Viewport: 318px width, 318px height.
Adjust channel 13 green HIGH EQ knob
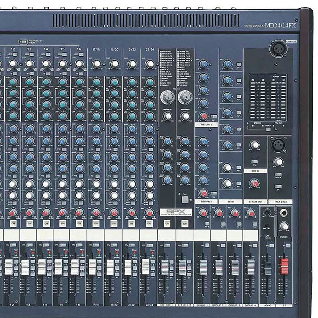pos(30,82)
